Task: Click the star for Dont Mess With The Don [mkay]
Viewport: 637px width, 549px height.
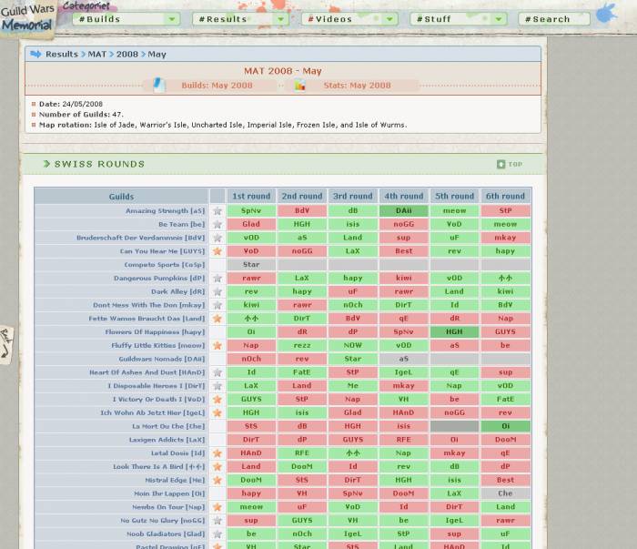Action: [x=217, y=305]
